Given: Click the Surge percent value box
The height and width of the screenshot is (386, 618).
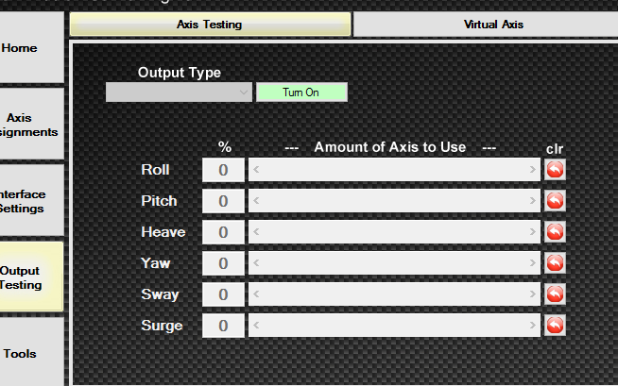Looking at the screenshot, I should point(224,326).
